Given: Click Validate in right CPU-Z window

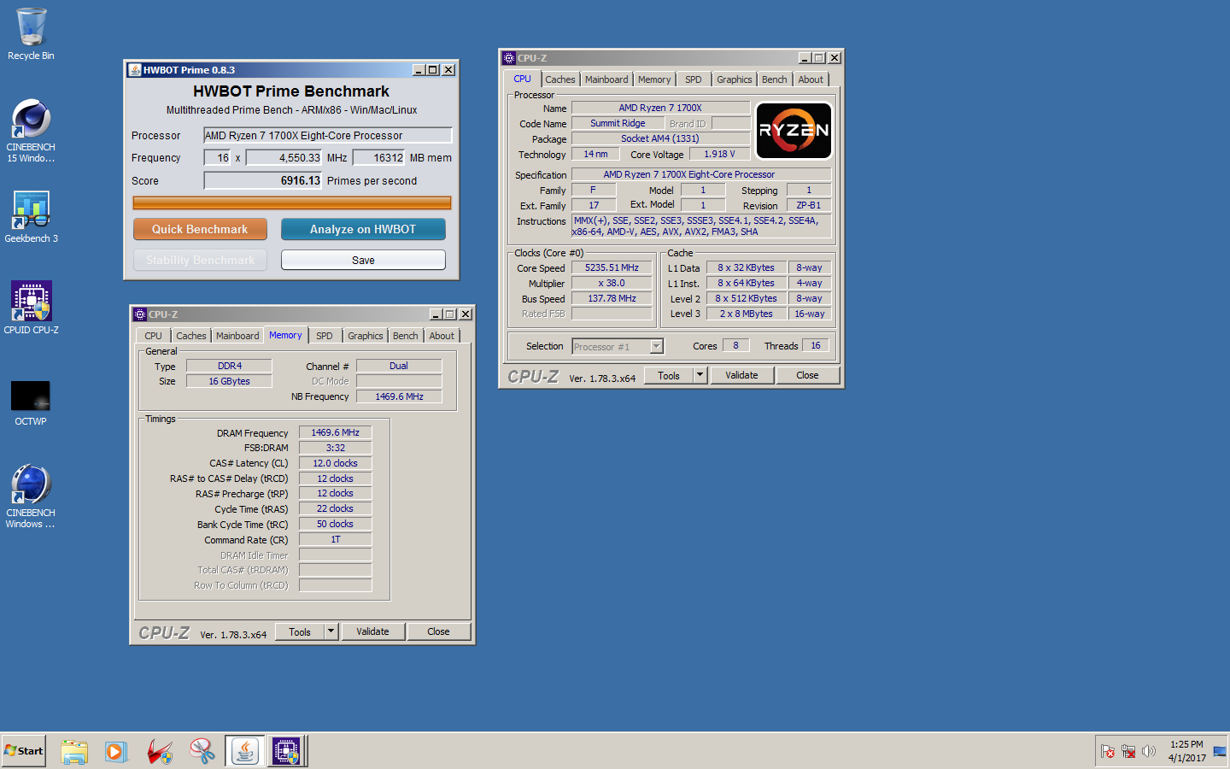Looking at the screenshot, I should 741,375.
